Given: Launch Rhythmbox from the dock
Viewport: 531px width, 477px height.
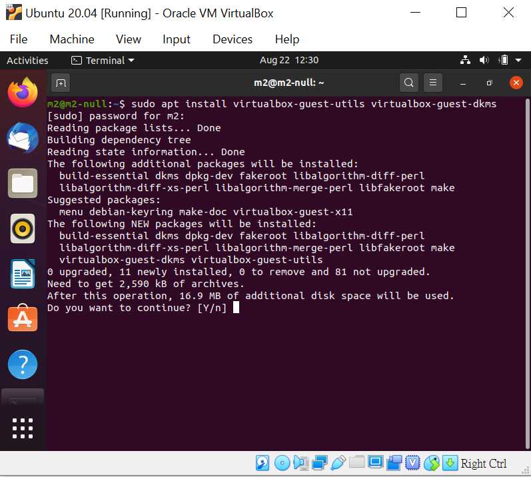Looking at the screenshot, I should 23,229.
